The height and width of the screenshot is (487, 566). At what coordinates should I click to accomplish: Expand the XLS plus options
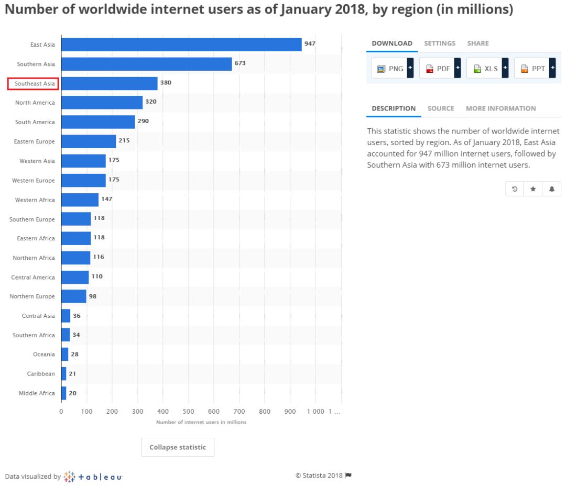coord(505,68)
